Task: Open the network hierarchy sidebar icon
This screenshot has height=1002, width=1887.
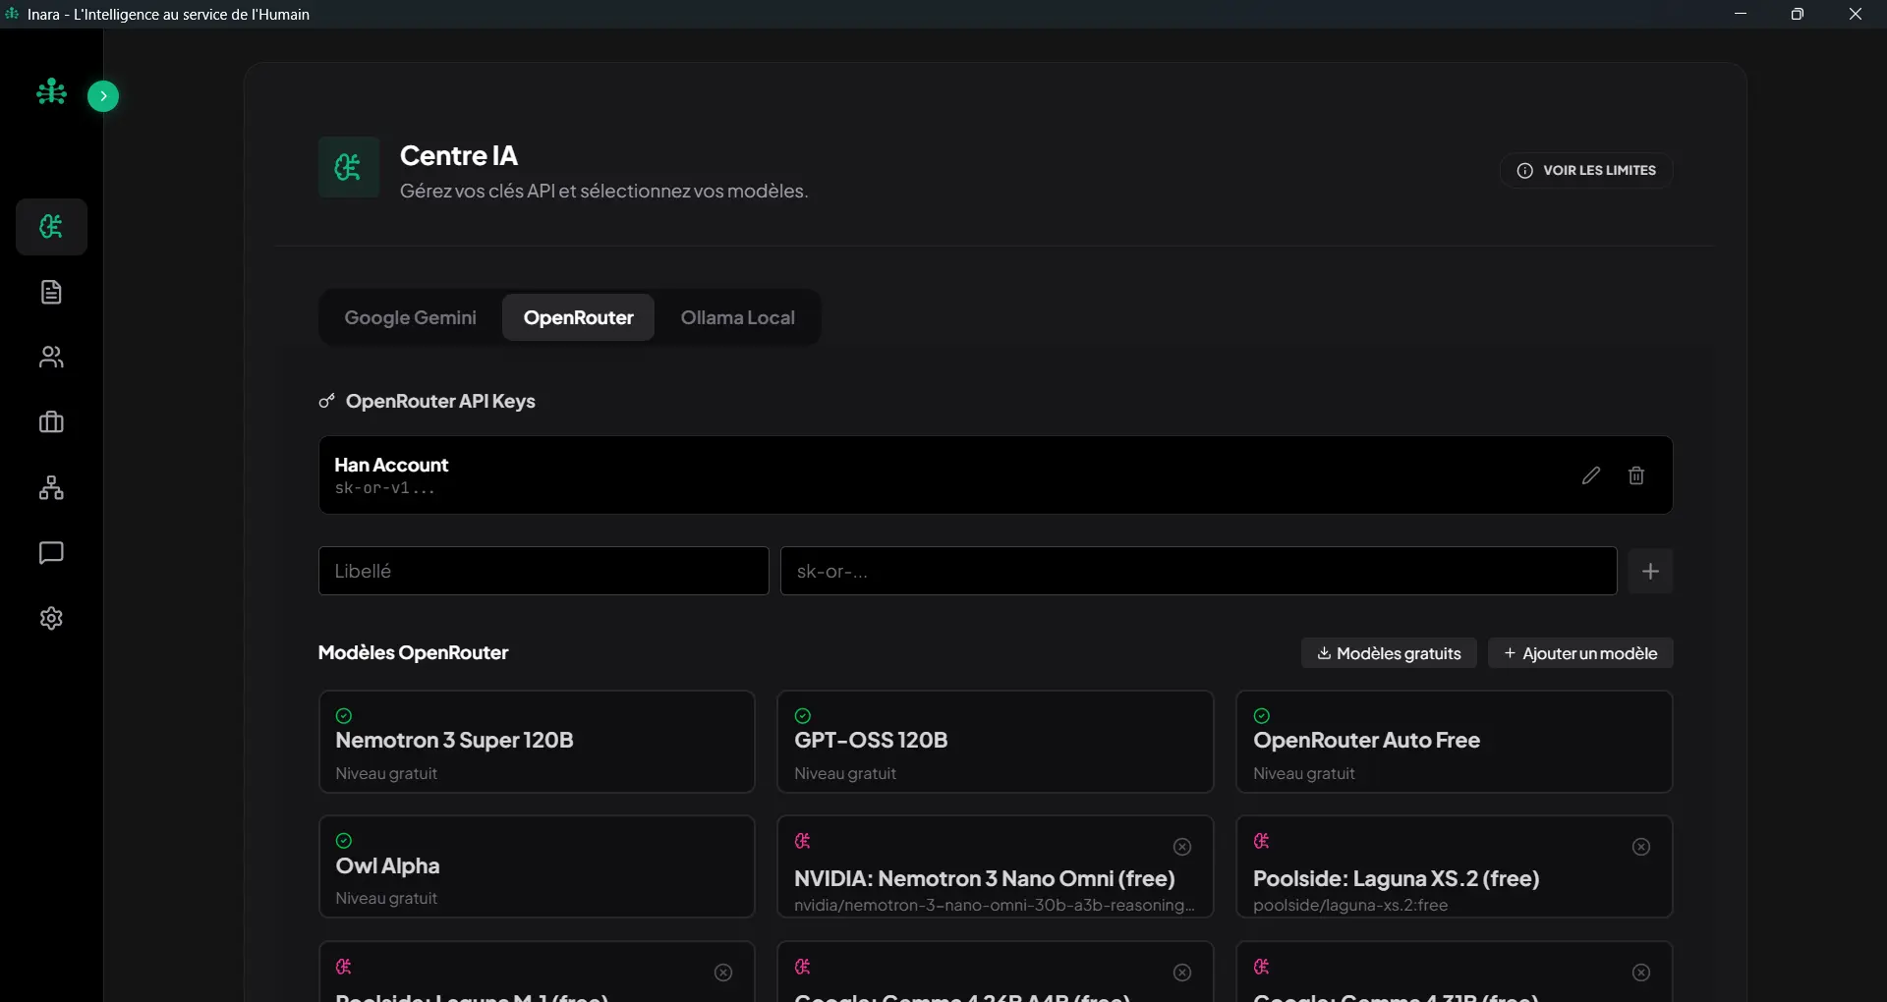Action: 51,487
